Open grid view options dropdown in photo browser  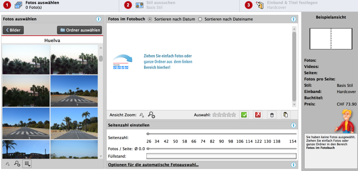[27, 163]
